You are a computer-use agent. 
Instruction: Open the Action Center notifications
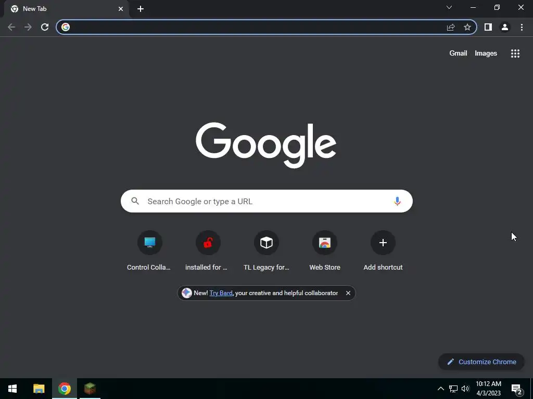516,389
